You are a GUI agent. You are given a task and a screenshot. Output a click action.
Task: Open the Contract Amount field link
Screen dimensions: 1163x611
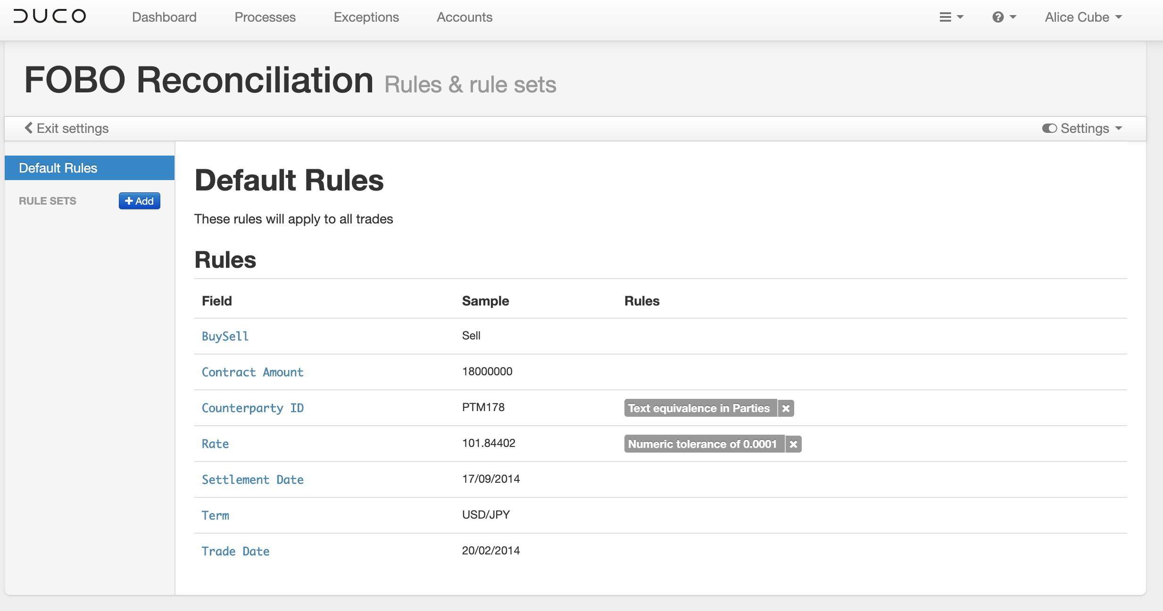pos(252,372)
